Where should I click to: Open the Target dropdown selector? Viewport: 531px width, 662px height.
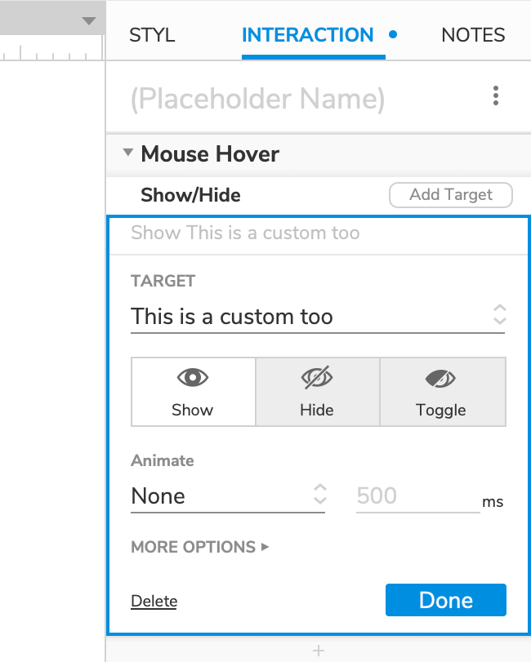[318, 316]
